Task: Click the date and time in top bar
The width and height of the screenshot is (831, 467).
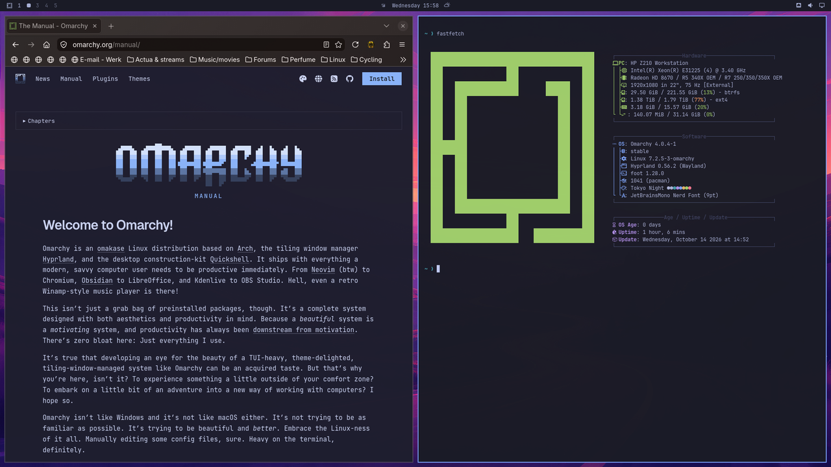Action: tap(415, 5)
